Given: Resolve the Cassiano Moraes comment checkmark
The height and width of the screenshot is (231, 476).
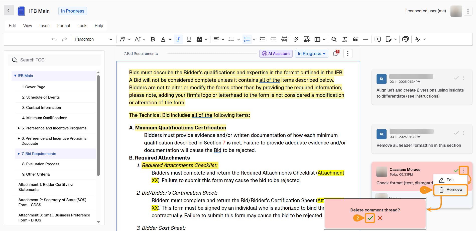Looking at the screenshot, I should pyautogui.click(x=456, y=171).
